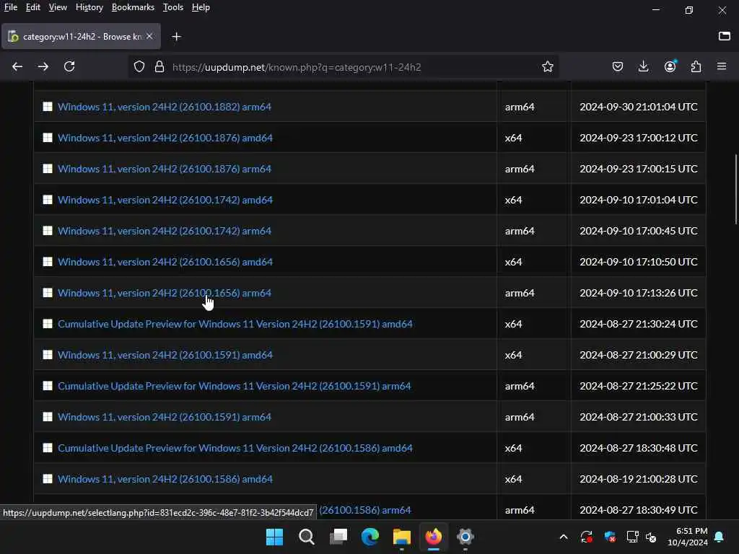Open the Tools menu

[173, 7]
